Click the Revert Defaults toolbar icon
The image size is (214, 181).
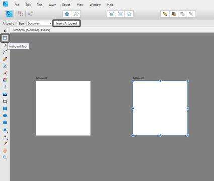click(76, 14)
